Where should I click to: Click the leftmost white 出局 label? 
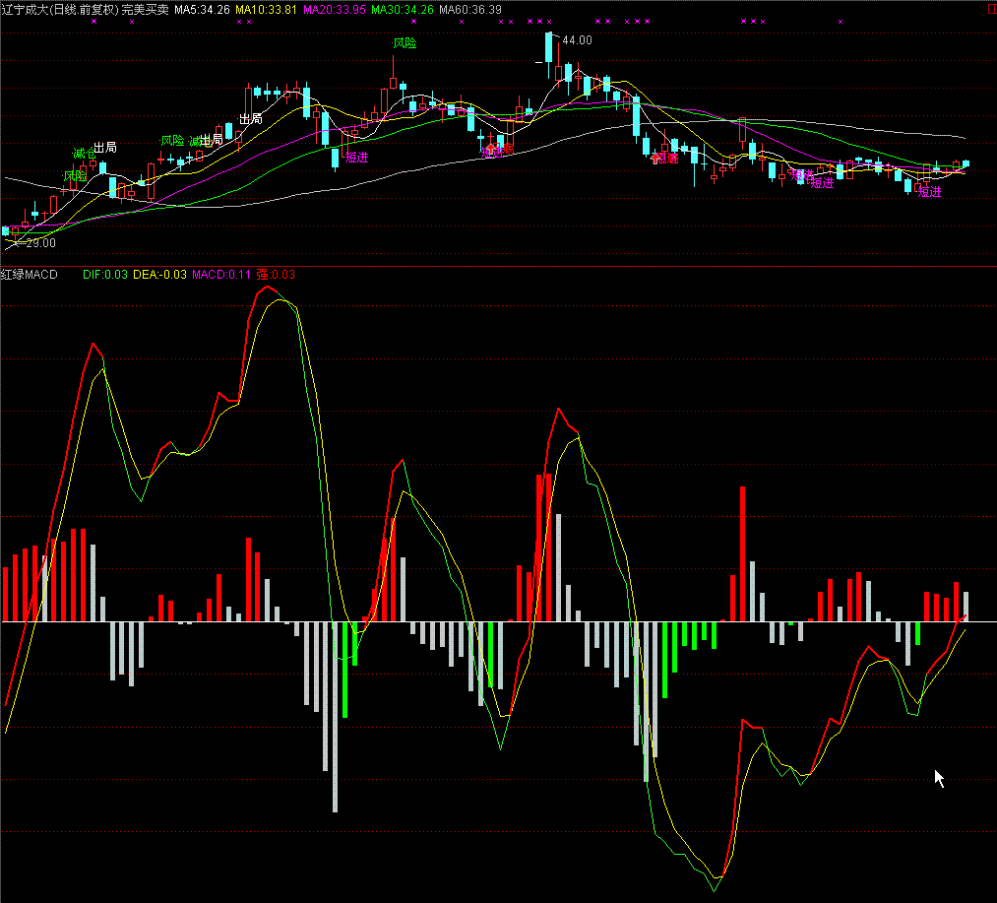coord(105,148)
